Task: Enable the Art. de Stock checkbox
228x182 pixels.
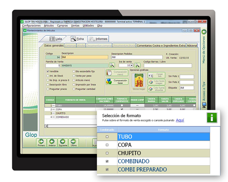Action: (48, 76)
